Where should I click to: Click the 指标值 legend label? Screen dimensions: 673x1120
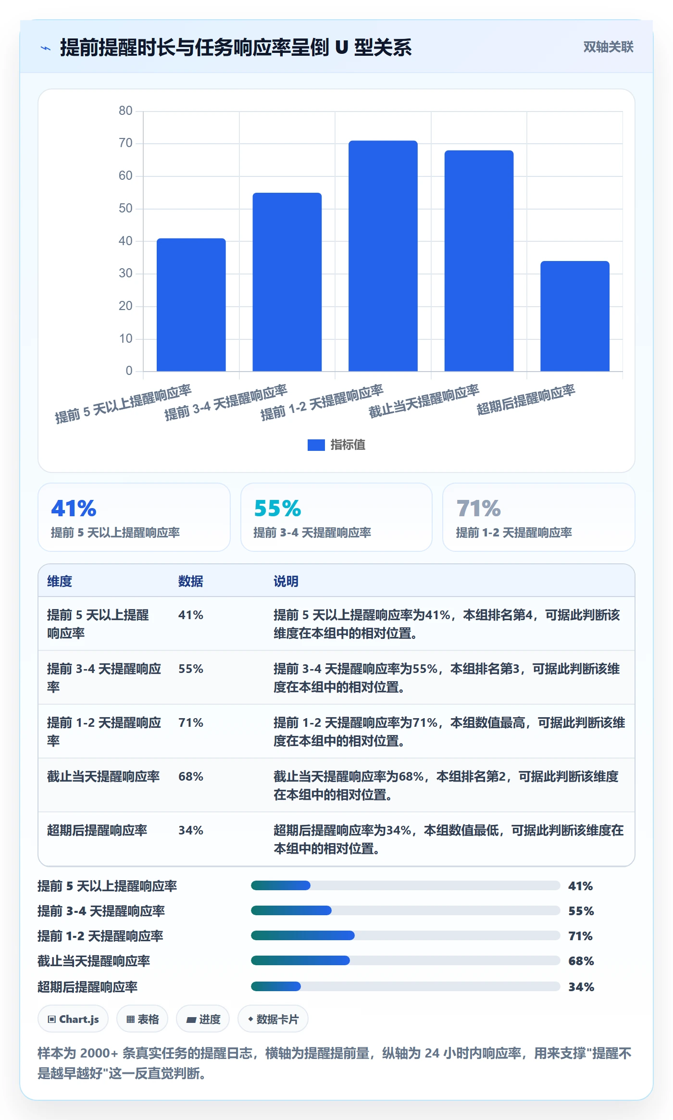[348, 445]
